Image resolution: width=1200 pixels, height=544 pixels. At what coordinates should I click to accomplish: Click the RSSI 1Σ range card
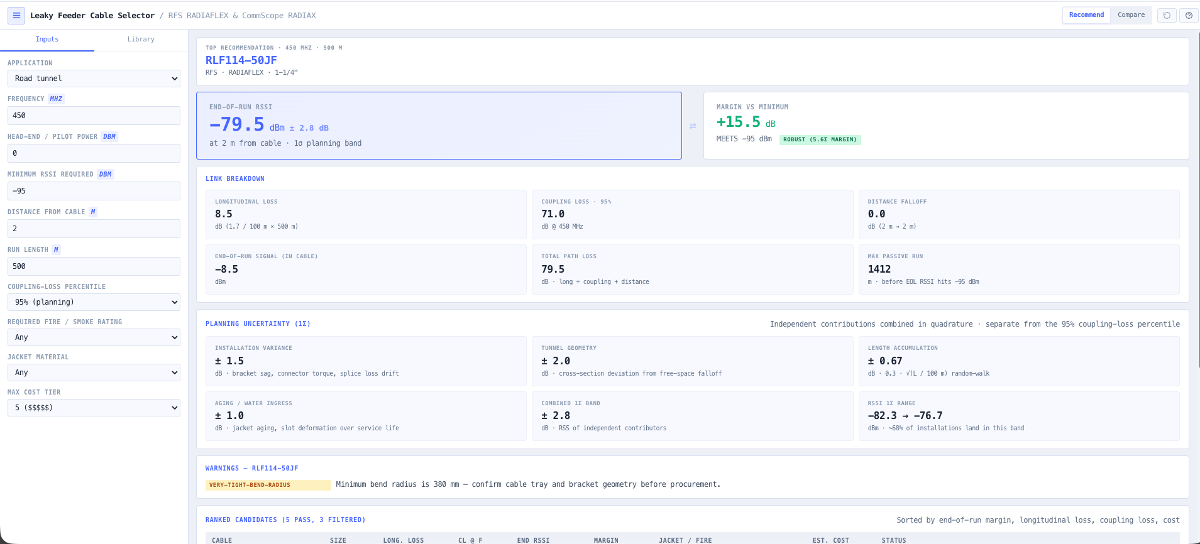click(x=1019, y=416)
